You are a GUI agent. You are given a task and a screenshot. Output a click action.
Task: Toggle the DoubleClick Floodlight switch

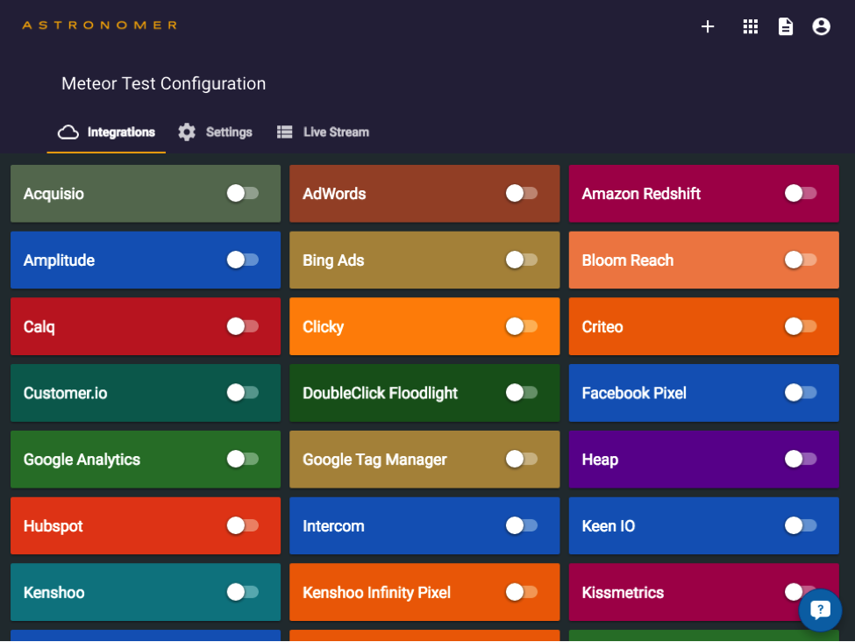click(522, 393)
